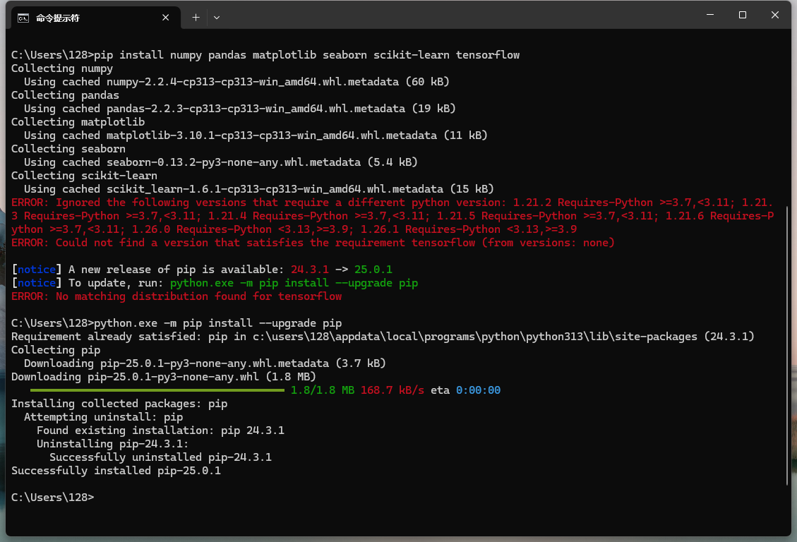
Task: Click the pandas-2.2.3 cached wheel line
Action: point(240,109)
